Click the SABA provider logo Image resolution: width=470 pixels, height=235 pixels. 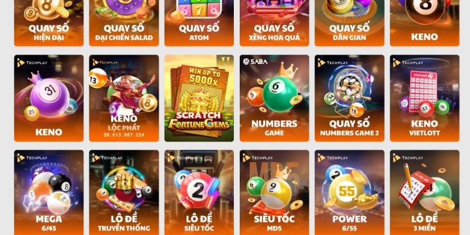point(256,62)
